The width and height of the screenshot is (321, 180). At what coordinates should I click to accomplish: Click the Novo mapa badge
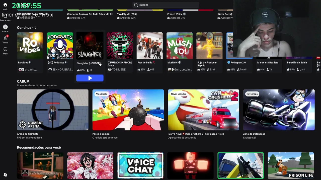coord(252,94)
